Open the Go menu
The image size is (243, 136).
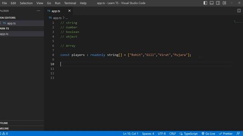coord(49,3)
